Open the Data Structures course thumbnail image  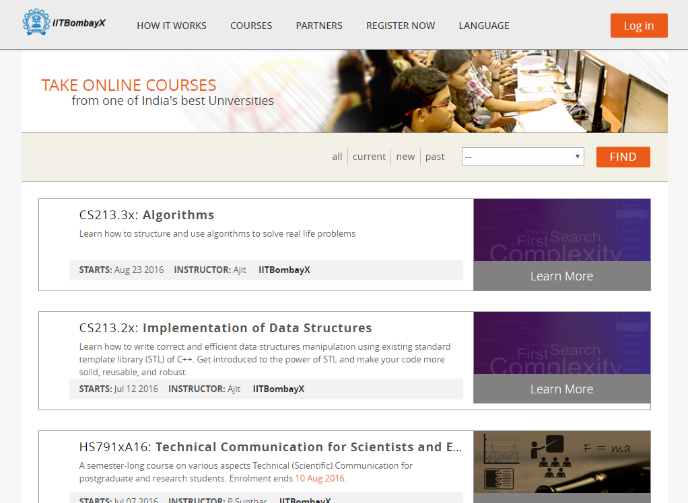(x=561, y=343)
